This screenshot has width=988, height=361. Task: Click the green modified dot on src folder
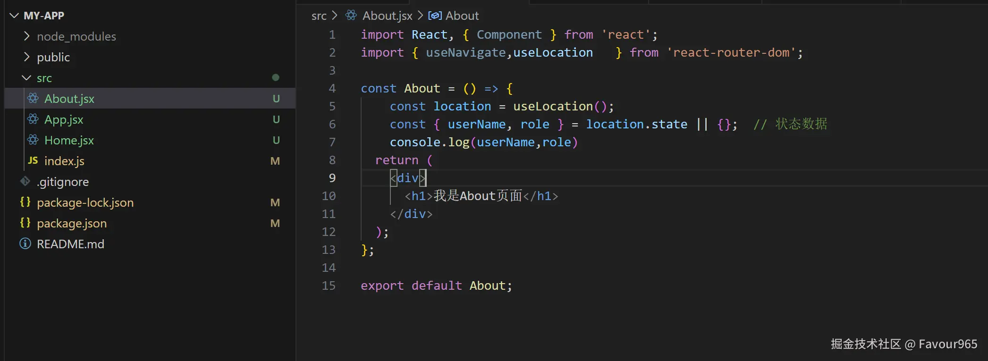[276, 77]
